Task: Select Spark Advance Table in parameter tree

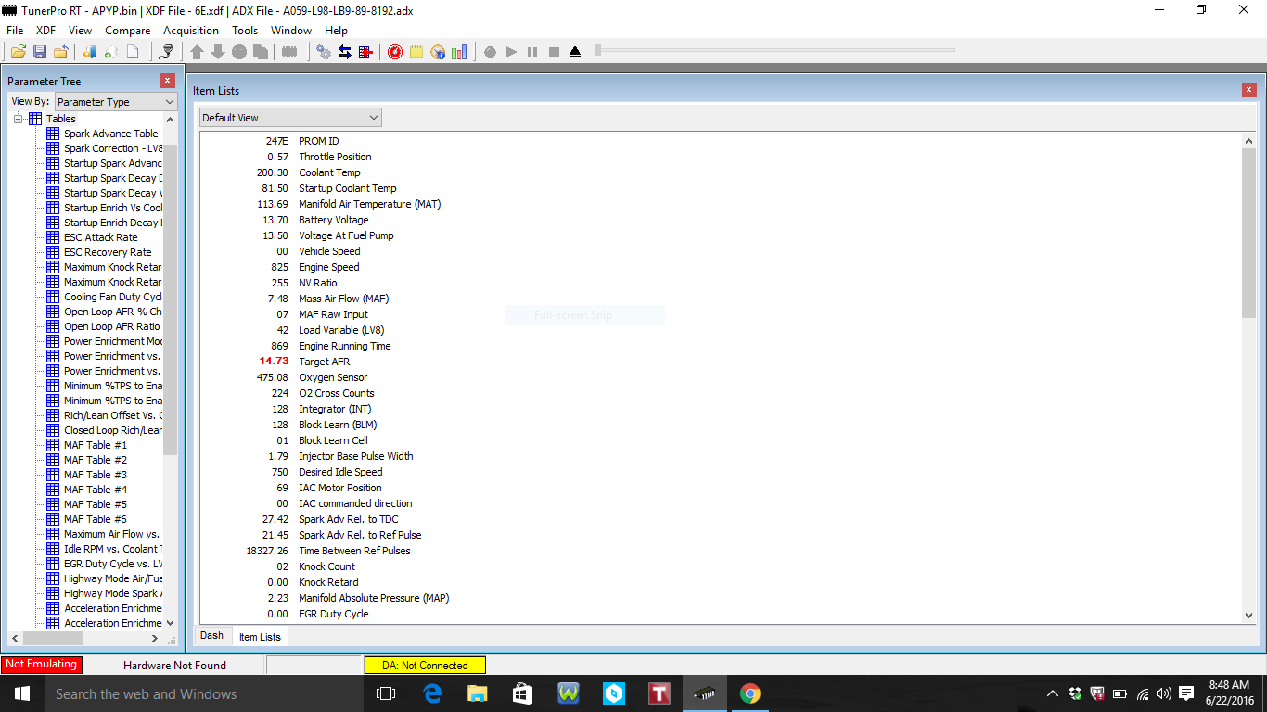Action: click(110, 133)
